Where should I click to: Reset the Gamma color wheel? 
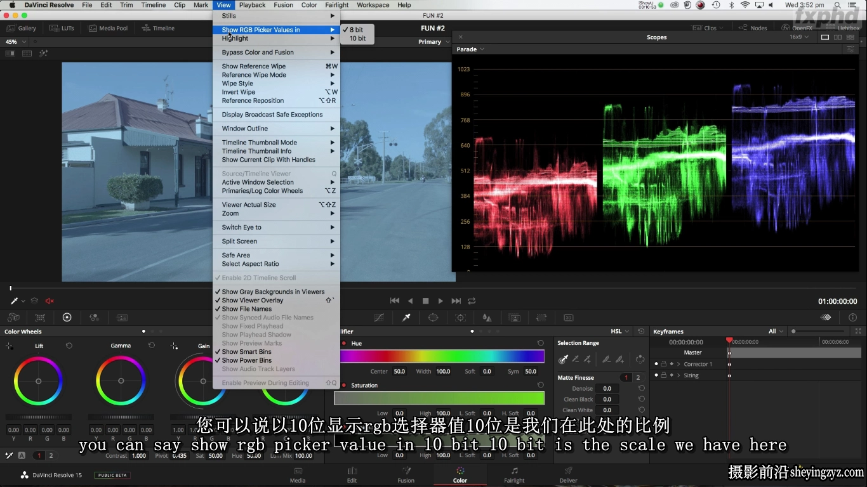[152, 346]
